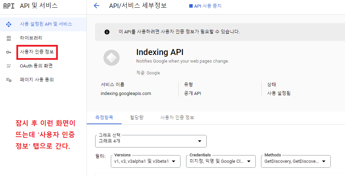Open 페이지 사용 동의 in the sidebar

click(43, 80)
